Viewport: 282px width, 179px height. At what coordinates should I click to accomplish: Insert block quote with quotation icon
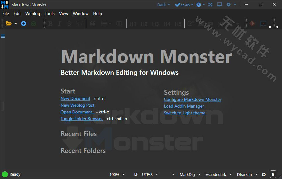coord(93,24)
